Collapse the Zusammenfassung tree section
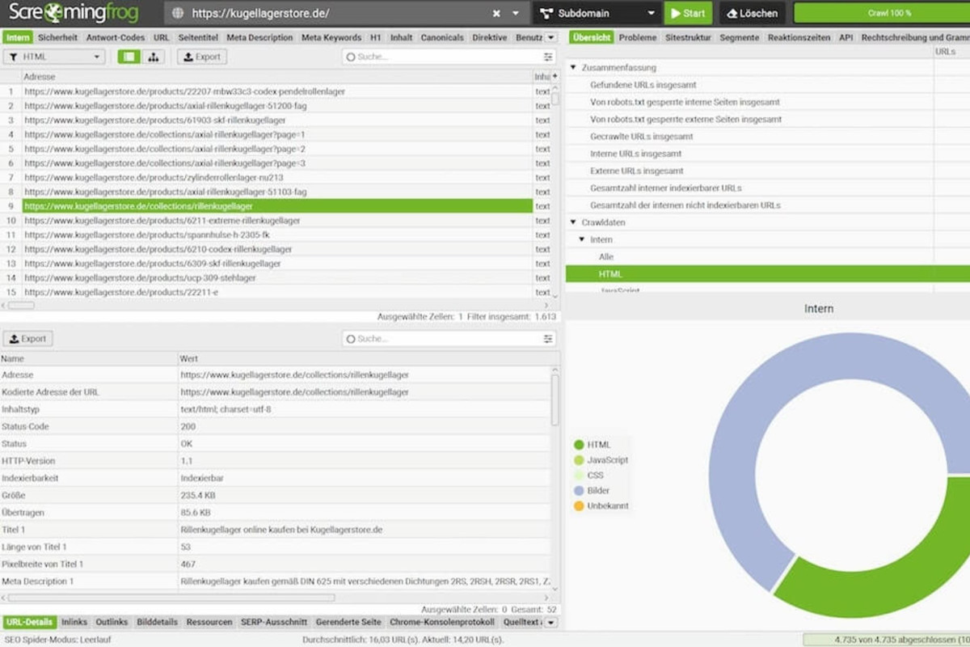970x647 pixels. [x=573, y=68]
